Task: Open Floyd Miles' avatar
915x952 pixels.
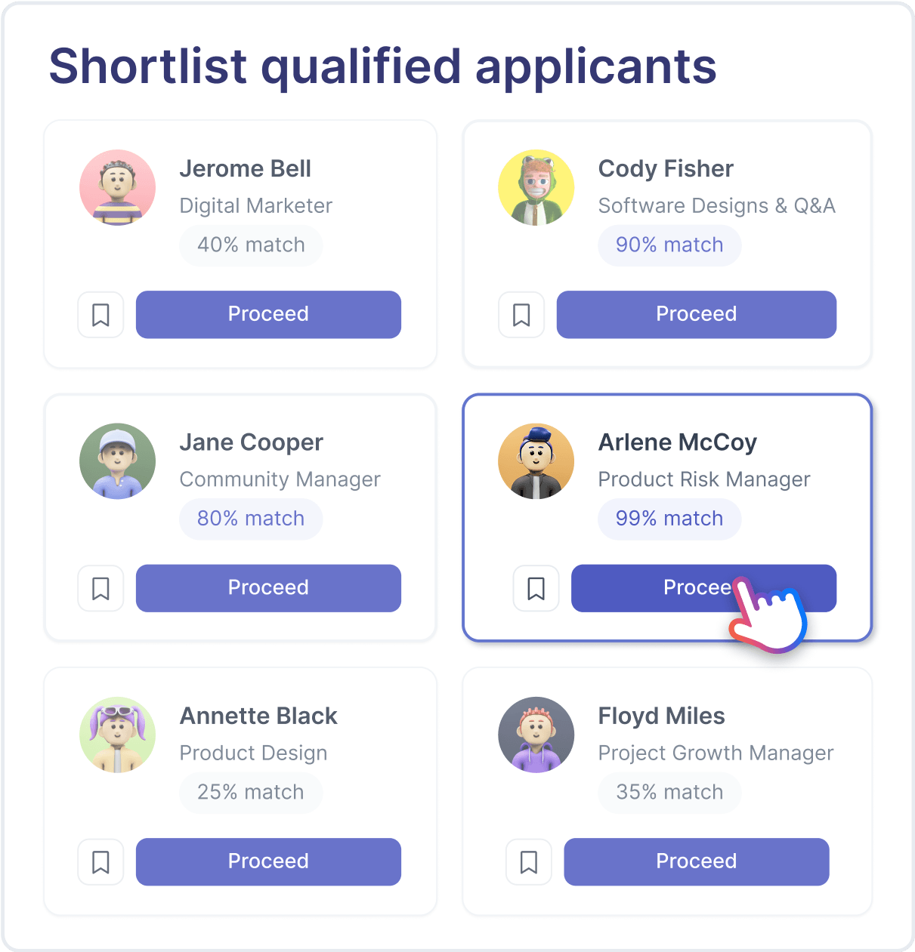Action: (536, 735)
